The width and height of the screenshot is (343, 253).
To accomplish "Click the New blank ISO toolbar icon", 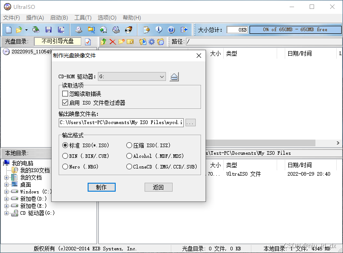I will coord(8,30).
